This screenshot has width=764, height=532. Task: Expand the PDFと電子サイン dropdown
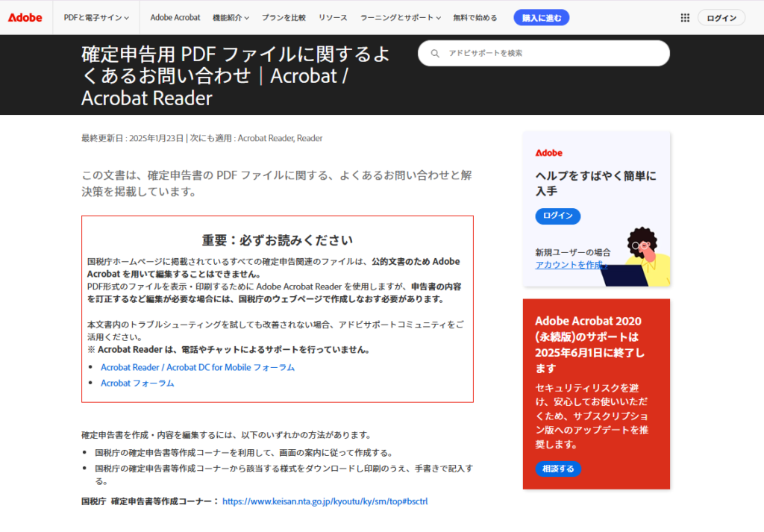[96, 17]
